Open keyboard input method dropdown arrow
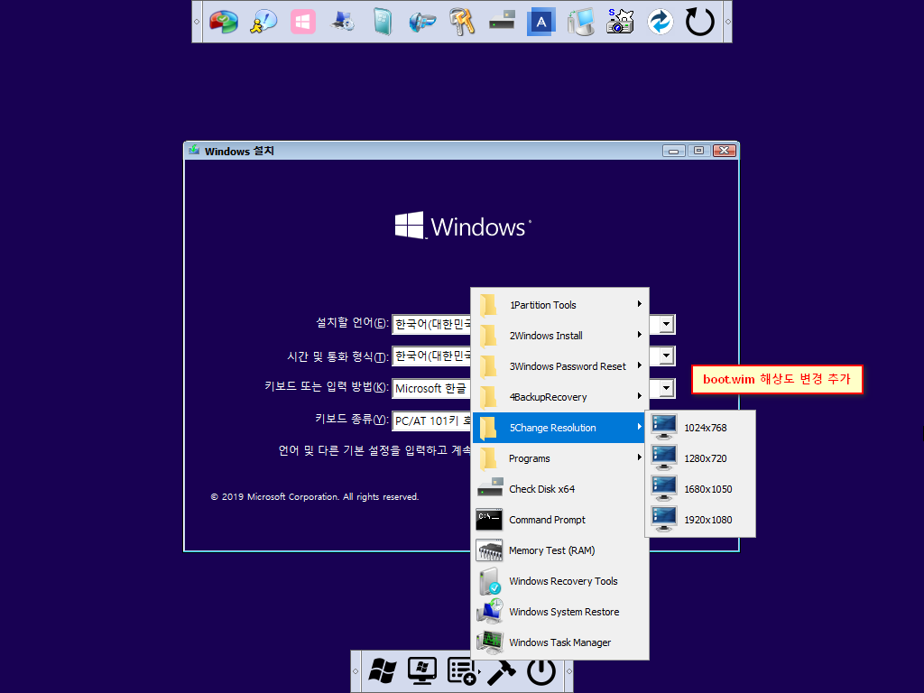 pyautogui.click(x=667, y=388)
